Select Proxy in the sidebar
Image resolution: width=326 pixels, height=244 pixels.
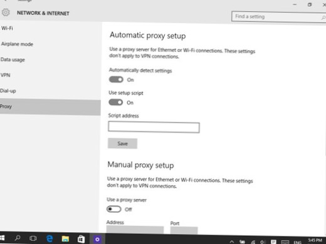50,107
